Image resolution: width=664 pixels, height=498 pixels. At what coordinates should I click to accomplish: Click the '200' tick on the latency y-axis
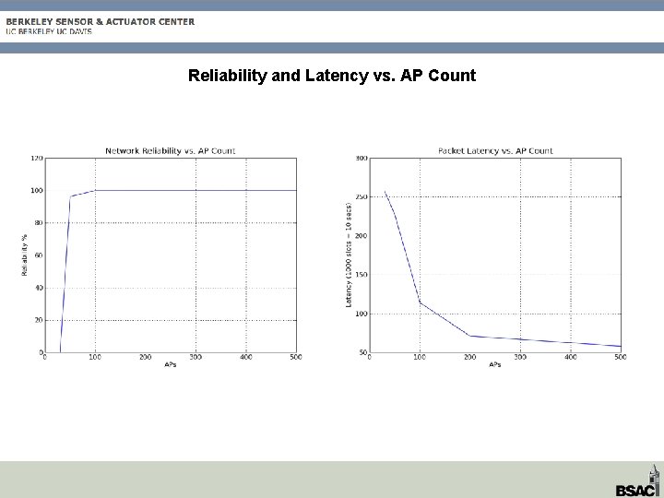[362, 236]
